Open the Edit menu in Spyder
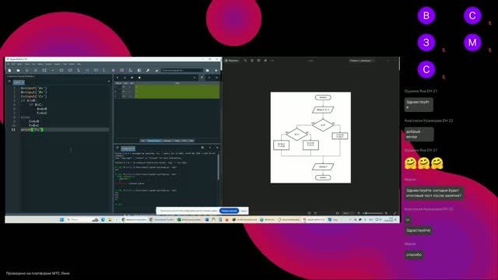This screenshot has width=498, height=280. 13,64
